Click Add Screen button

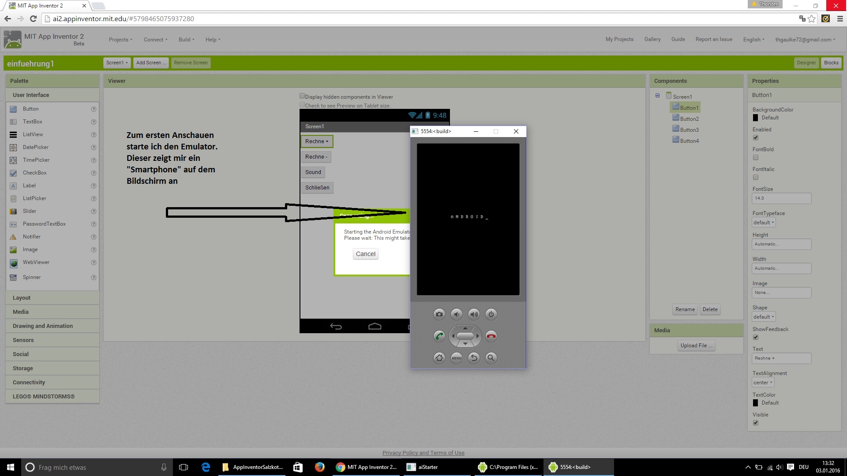[151, 63]
